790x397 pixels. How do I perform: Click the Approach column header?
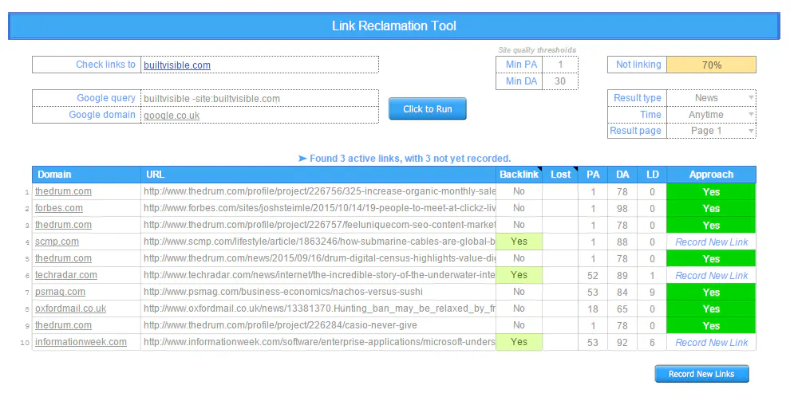point(712,174)
